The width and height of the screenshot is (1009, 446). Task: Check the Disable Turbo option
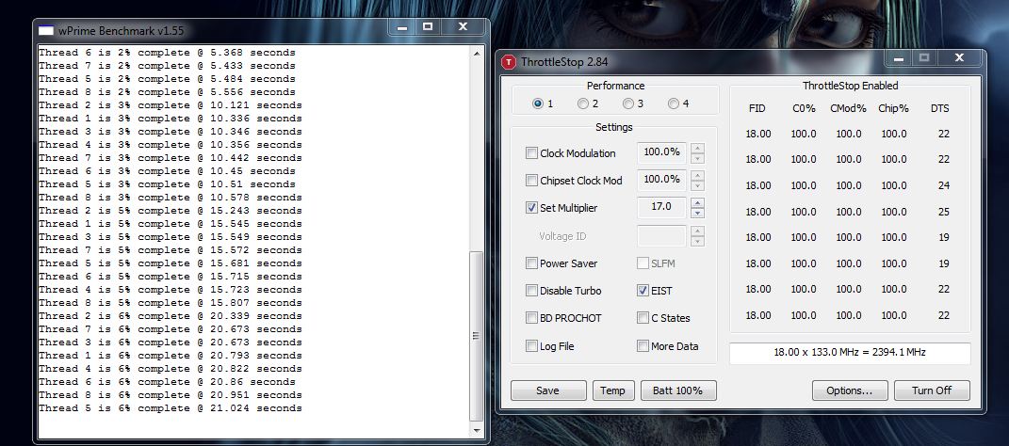(531, 291)
